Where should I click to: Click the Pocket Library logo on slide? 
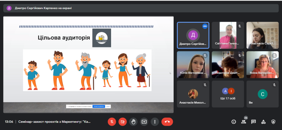tap(102, 38)
